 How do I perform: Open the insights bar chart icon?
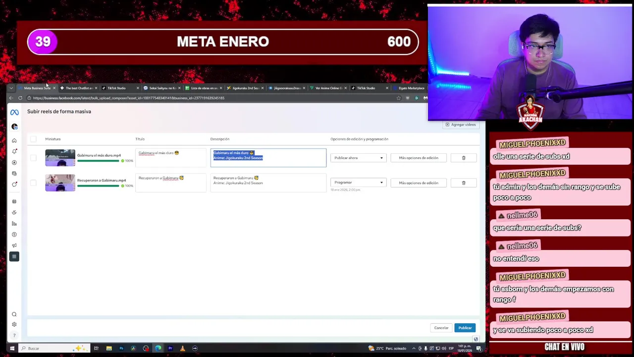tap(14, 223)
